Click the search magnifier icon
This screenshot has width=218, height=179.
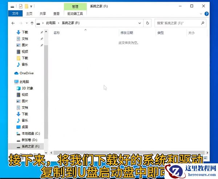pyautogui.click(x=203, y=23)
